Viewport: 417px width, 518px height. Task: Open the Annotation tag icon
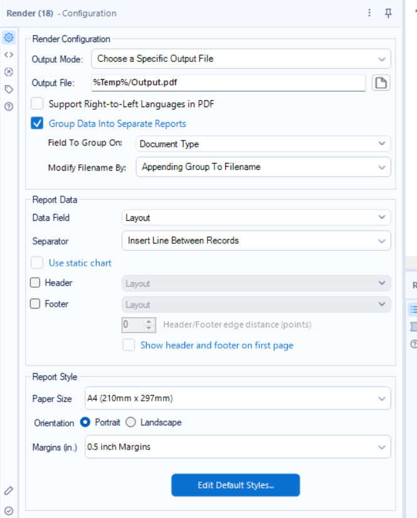[x=8, y=89]
